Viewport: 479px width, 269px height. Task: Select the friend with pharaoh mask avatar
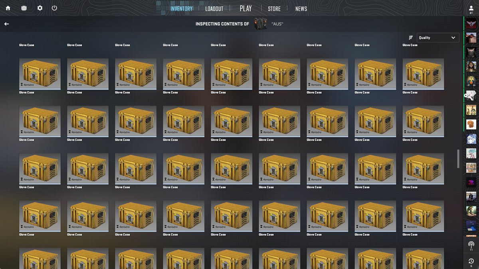point(471,81)
